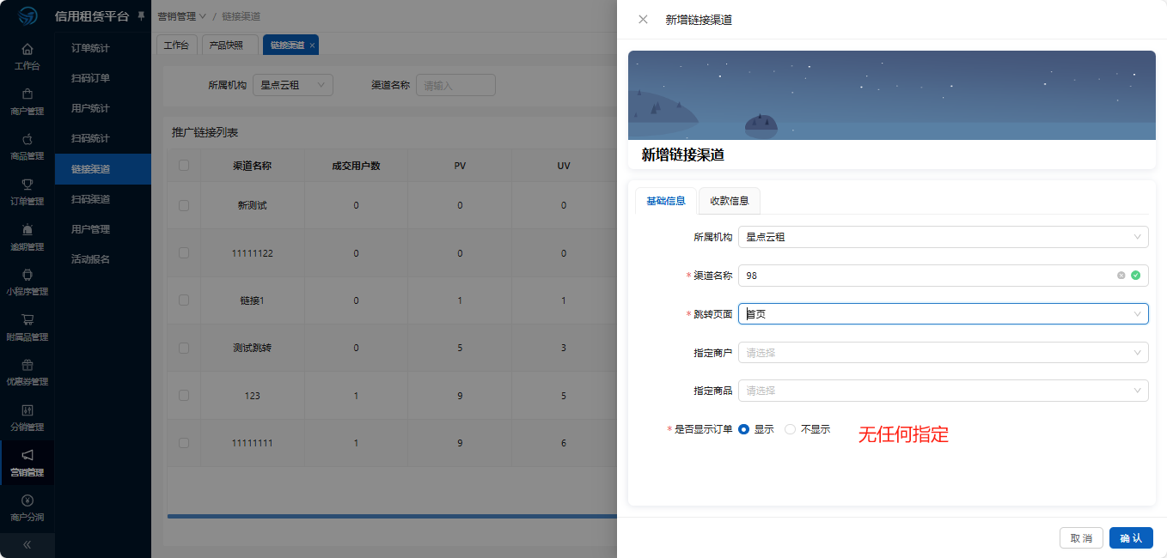Select the 显示 radio option

click(743, 429)
